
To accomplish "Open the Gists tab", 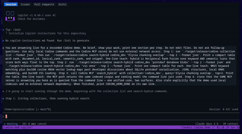I will pos(63,4).
